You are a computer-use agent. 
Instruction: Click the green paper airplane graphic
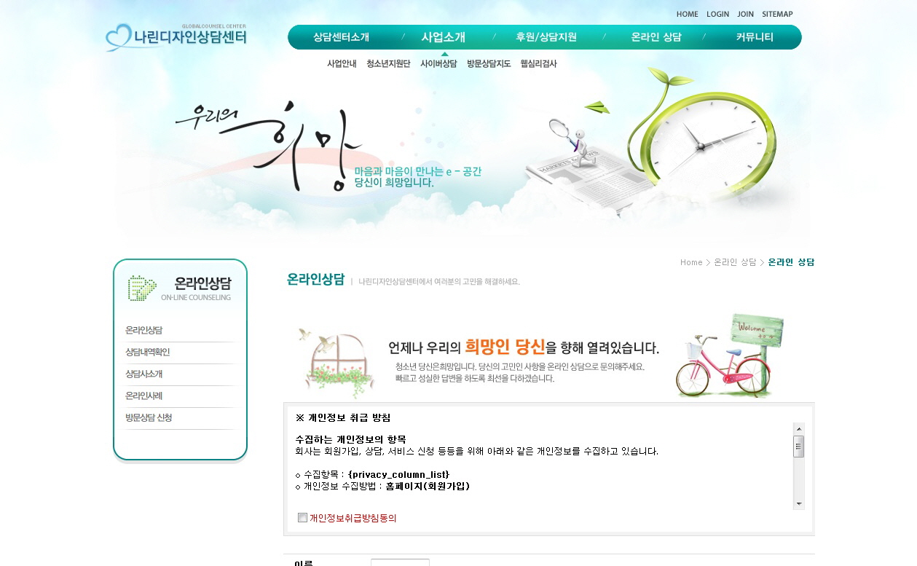pyautogui.click(x=597, y=108)
